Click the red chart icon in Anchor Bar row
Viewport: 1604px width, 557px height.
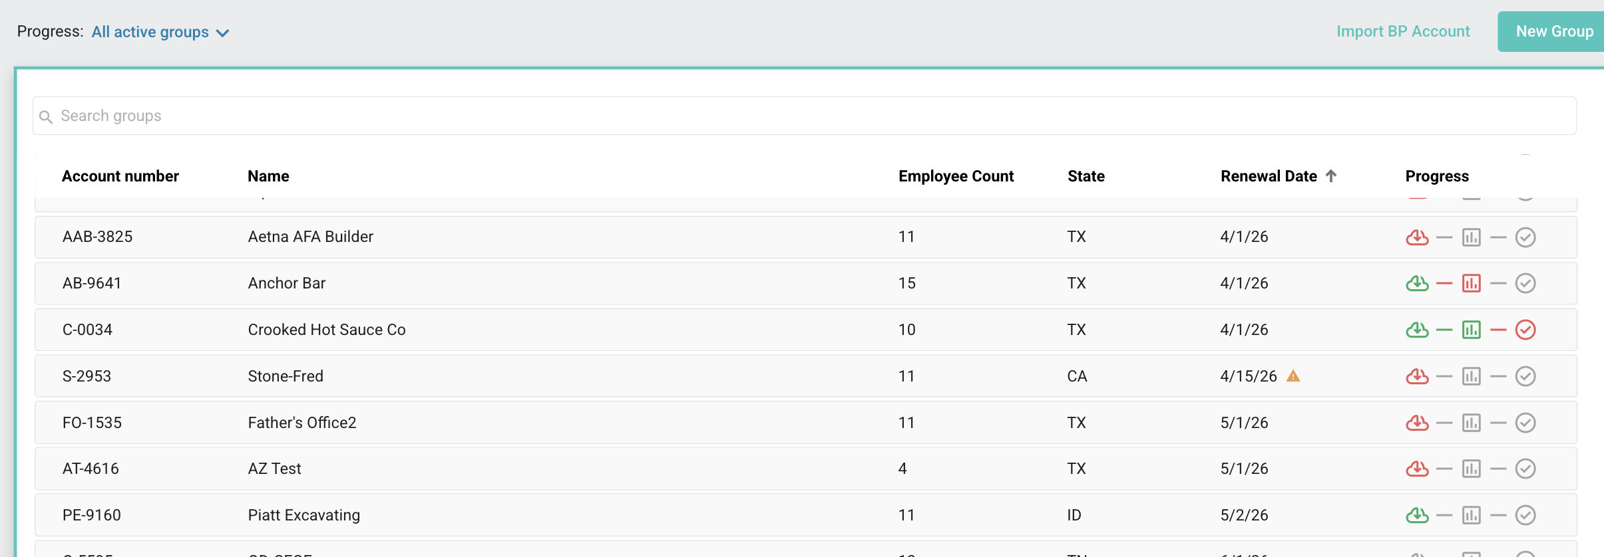click(x=1471, y=284)
